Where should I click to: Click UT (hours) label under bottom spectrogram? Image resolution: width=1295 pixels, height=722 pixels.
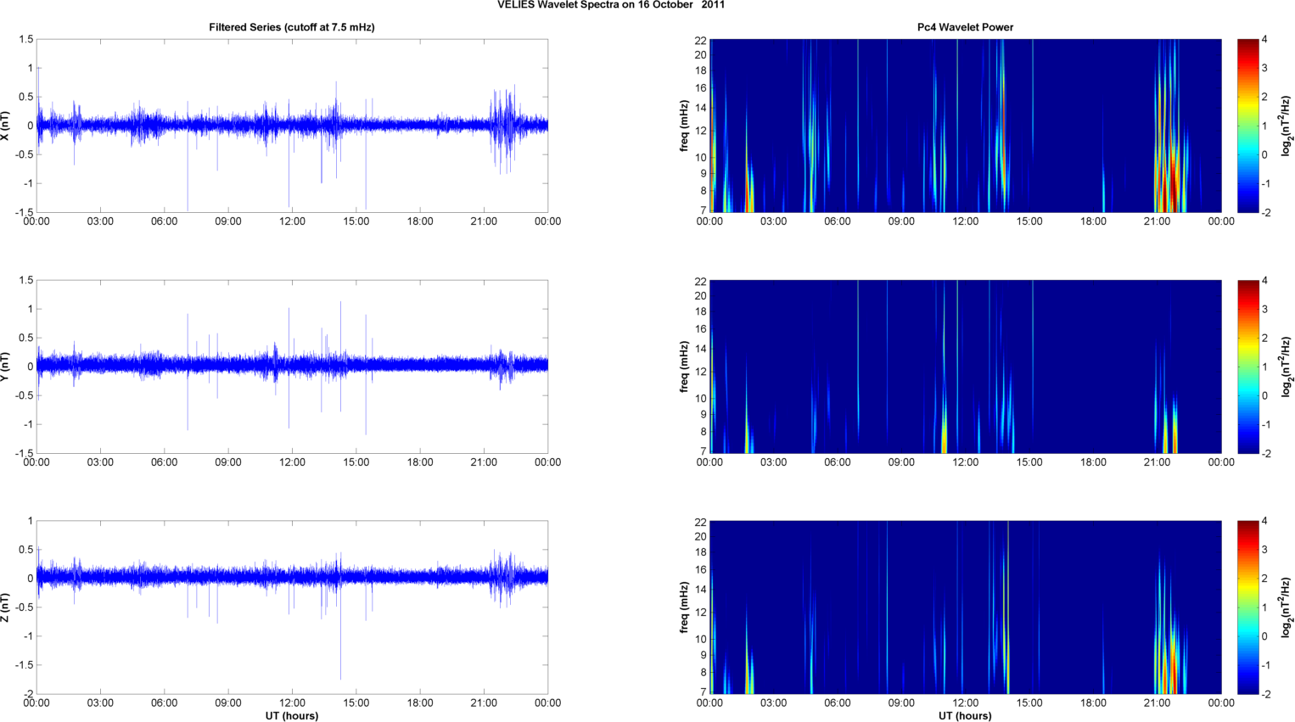coord(965,716)
